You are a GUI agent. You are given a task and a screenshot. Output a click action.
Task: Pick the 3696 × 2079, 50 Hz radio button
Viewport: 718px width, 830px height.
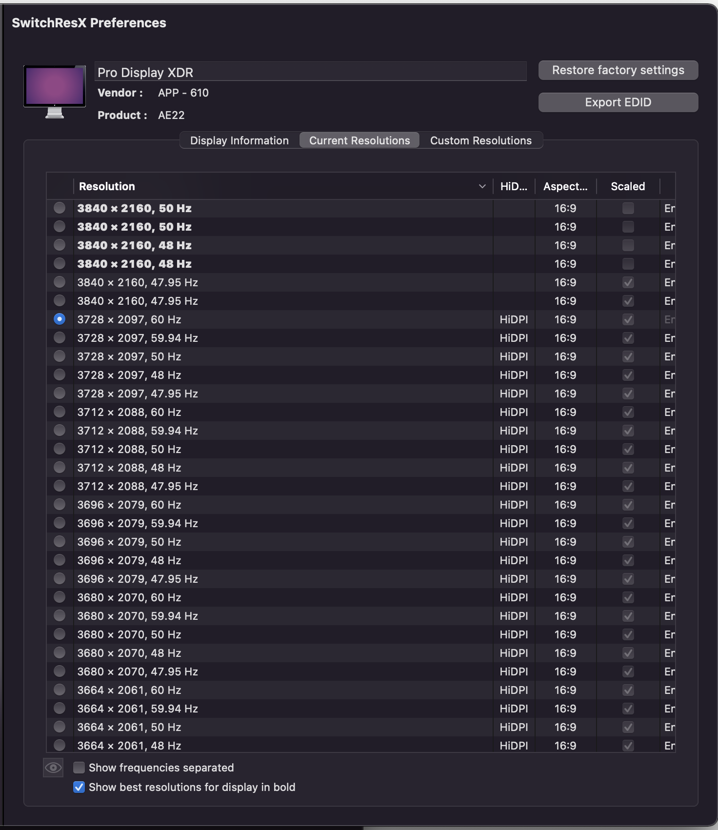[60, 541]
